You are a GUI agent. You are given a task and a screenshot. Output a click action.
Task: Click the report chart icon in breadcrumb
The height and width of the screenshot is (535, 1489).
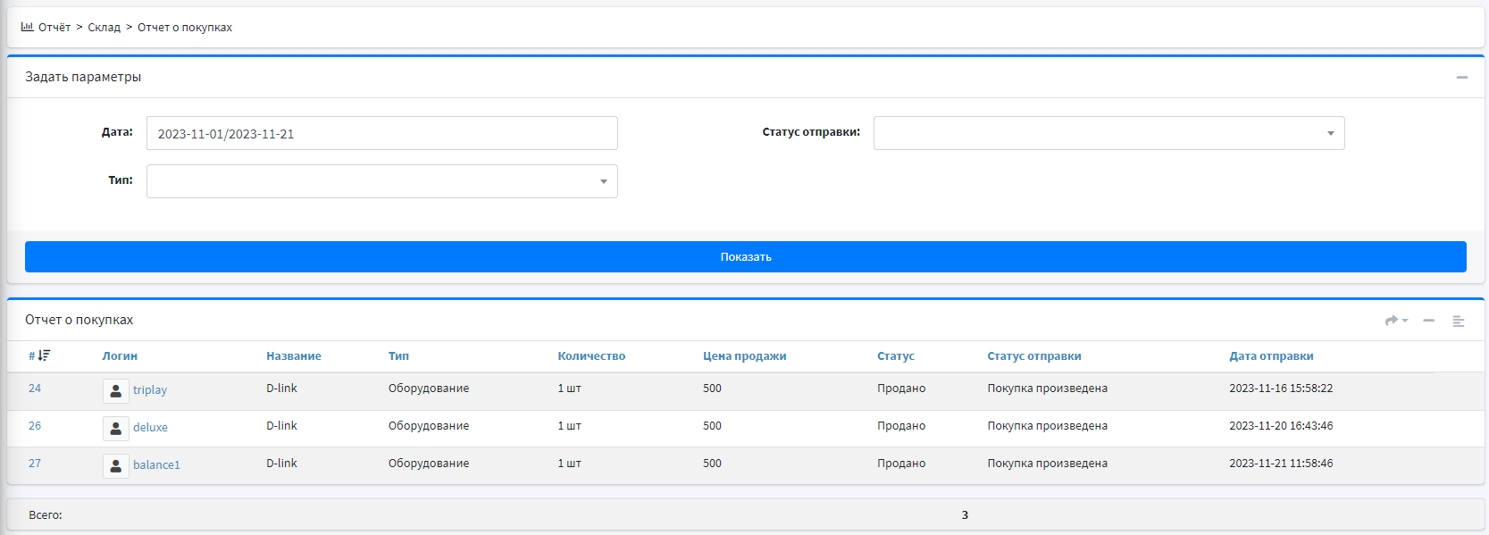(27, 27)
